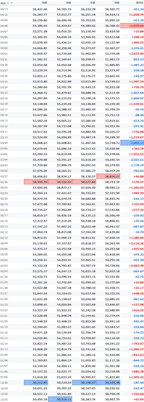Select high value 56,619.98
This screenshot has width=144, height=402.
(64, 154)
